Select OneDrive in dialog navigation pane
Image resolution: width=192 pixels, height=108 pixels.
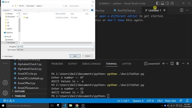(x=8, y=33)
